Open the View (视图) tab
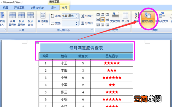Viewport: 172px width, 107px height. 5,7
